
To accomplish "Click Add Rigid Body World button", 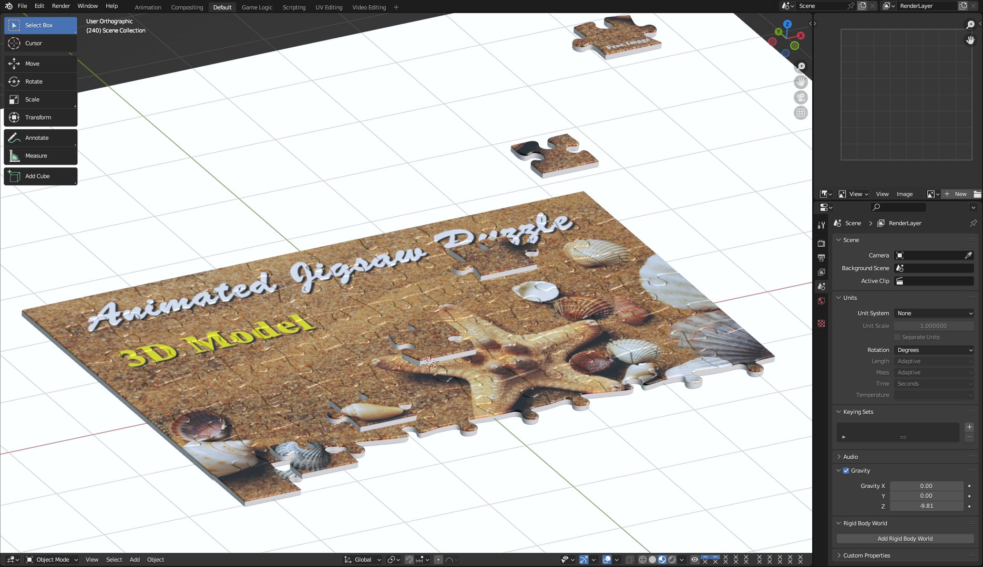I will pos(905,539).
